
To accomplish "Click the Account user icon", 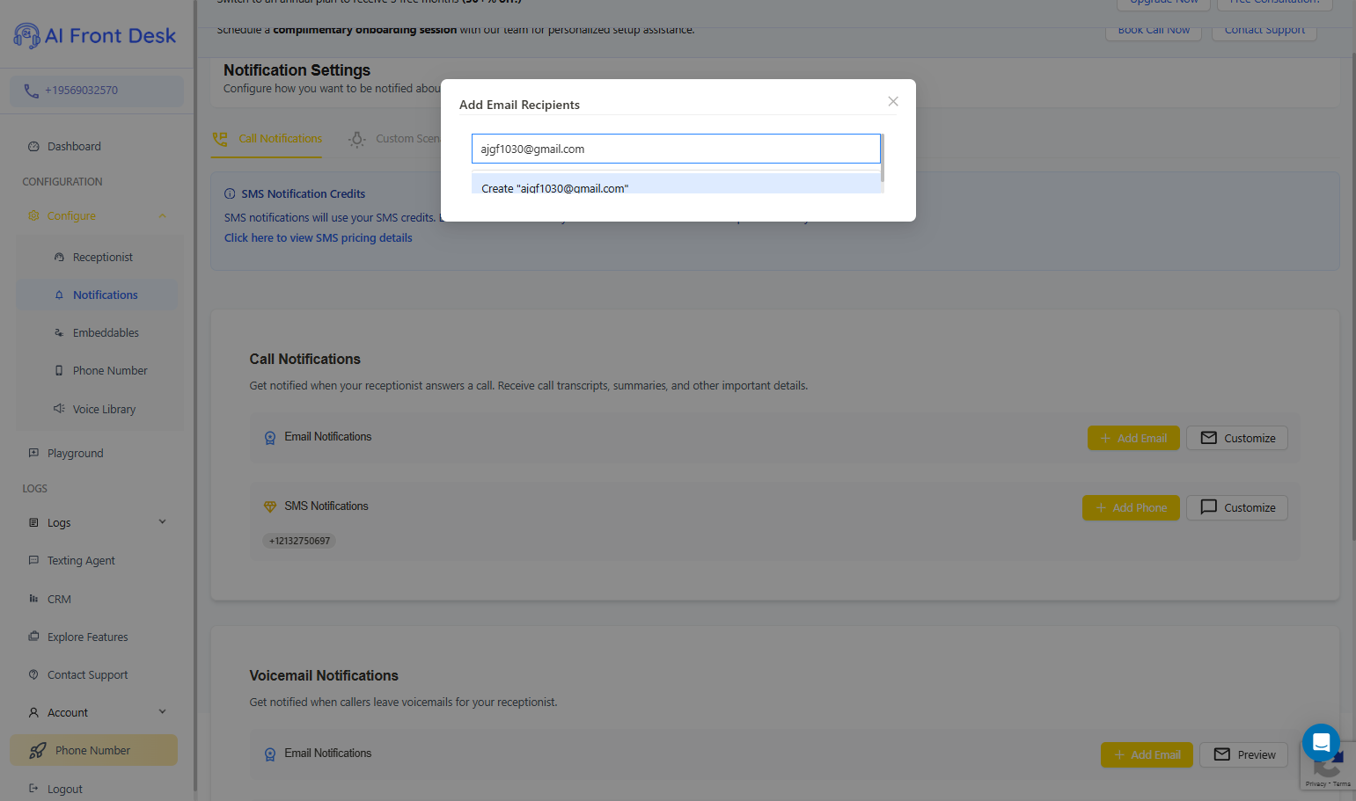I will pos(33,713).
